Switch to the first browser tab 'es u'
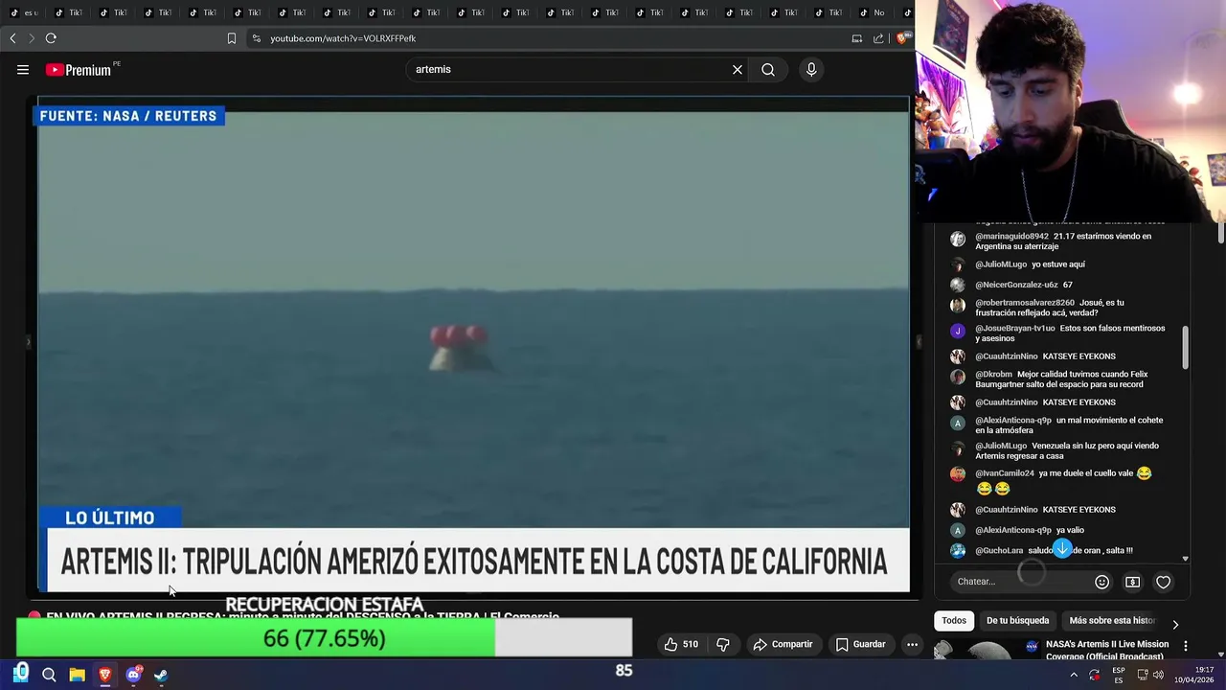Viewport: 1226px width, 690px height. click(24, 12)
